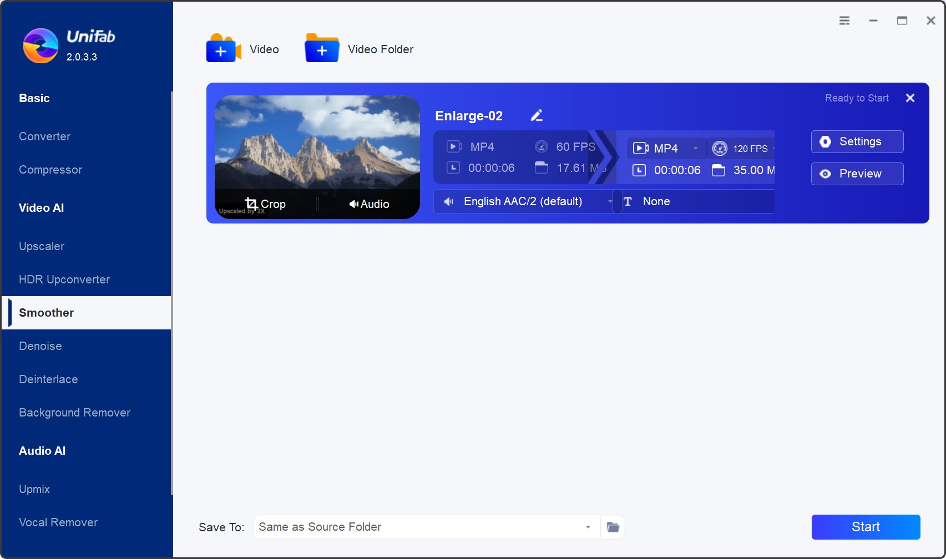Open the hamburger menu at the top right
The image size is (946, 559).
(844, 20)
